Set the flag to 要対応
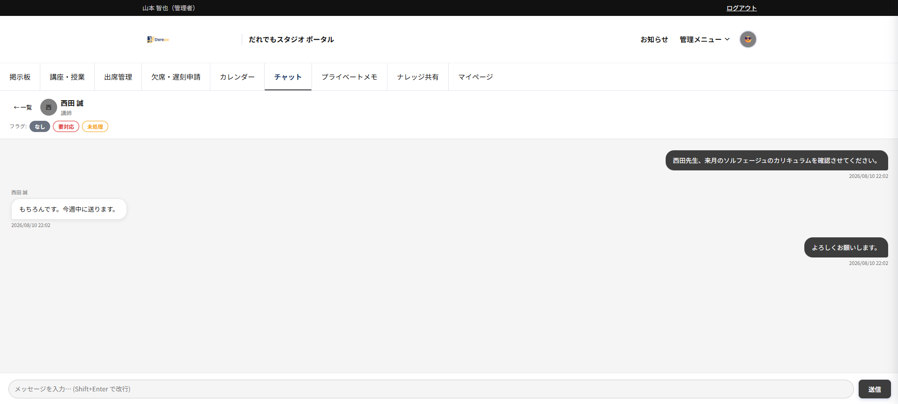The width and height of the screenshot is (898, 404). coord(66,126)
